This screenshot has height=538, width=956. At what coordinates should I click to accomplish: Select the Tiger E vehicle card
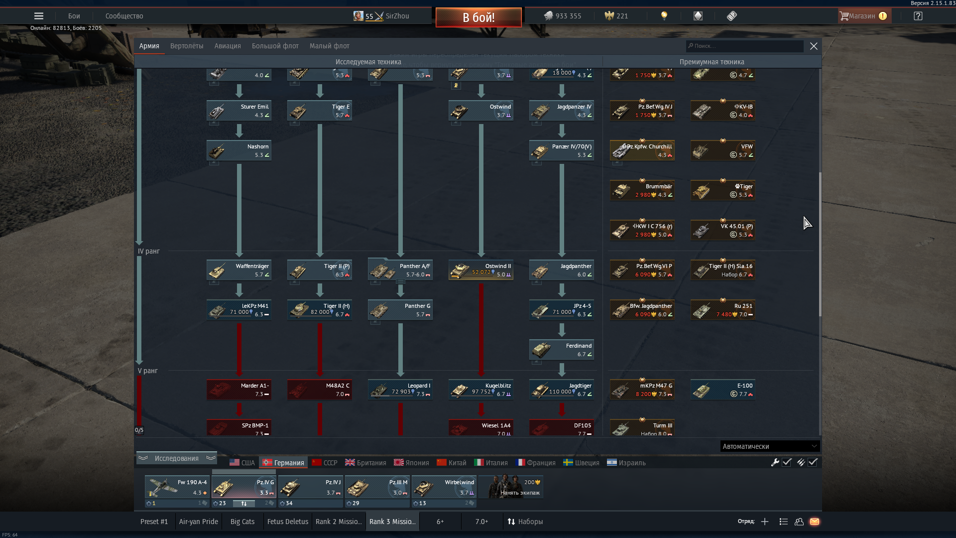coord(320,111)
